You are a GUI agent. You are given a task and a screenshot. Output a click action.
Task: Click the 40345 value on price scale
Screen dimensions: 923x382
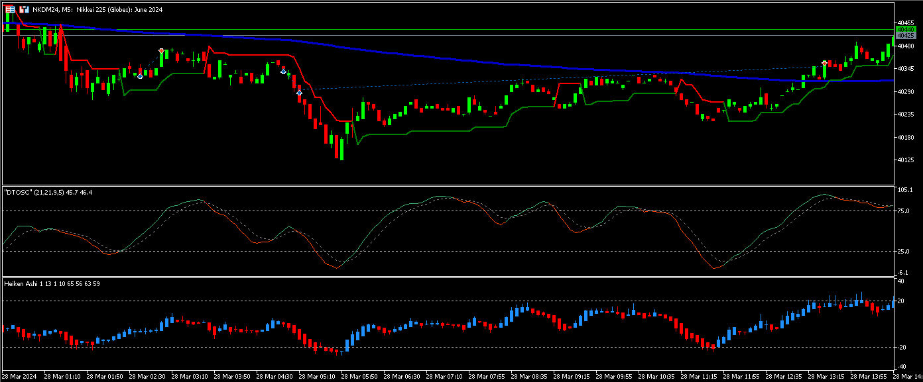click(x=905, y=69)
